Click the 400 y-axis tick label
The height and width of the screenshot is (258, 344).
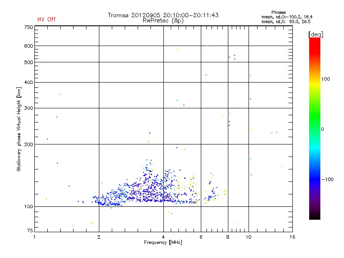click(28, 83)
